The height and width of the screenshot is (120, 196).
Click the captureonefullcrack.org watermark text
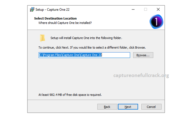coord(141,76)
